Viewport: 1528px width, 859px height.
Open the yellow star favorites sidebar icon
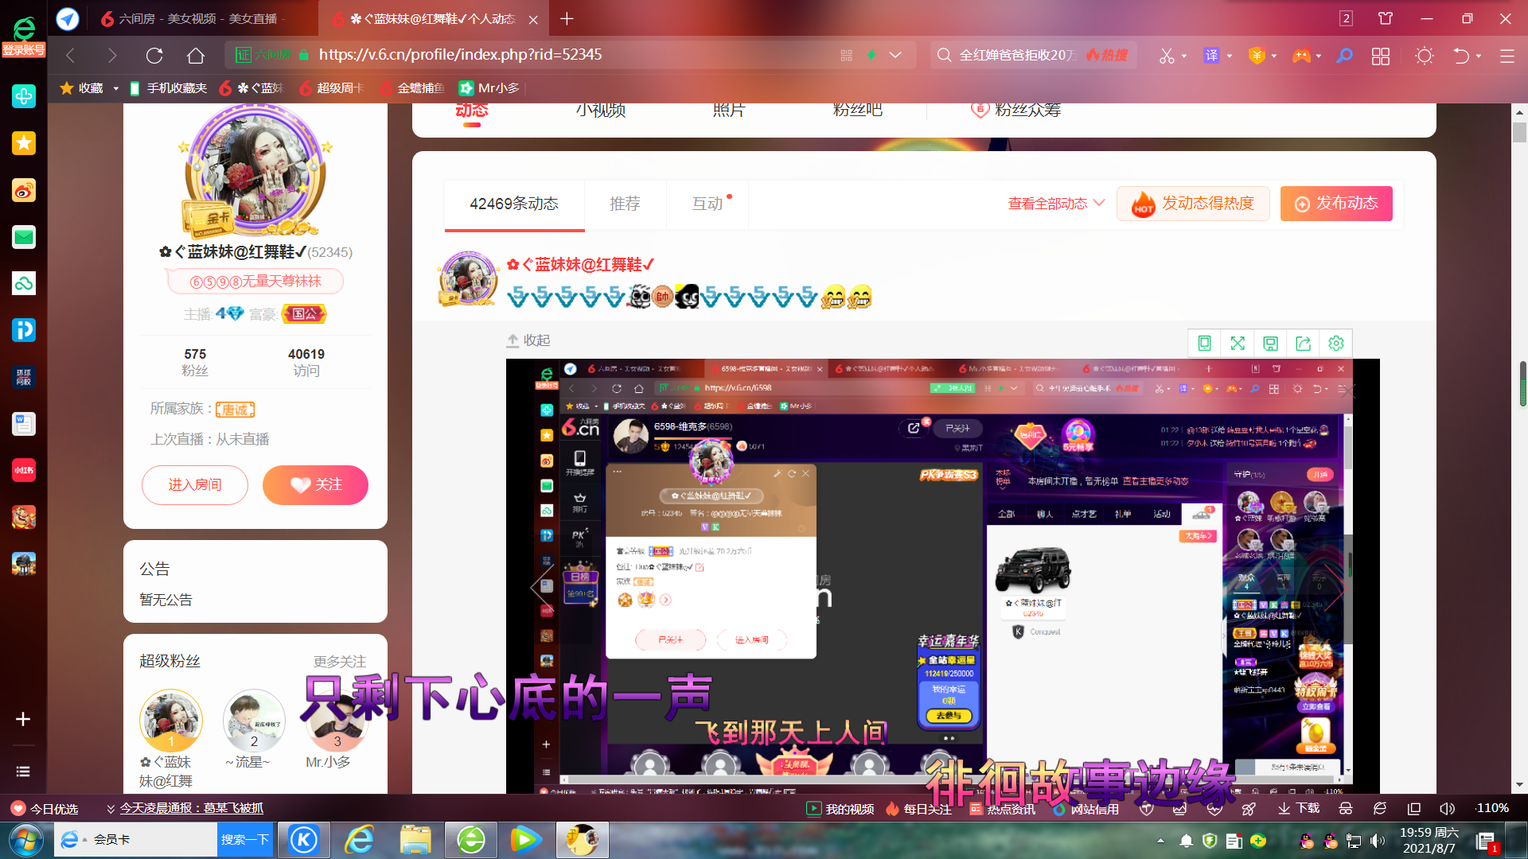[x=24, y=143]
